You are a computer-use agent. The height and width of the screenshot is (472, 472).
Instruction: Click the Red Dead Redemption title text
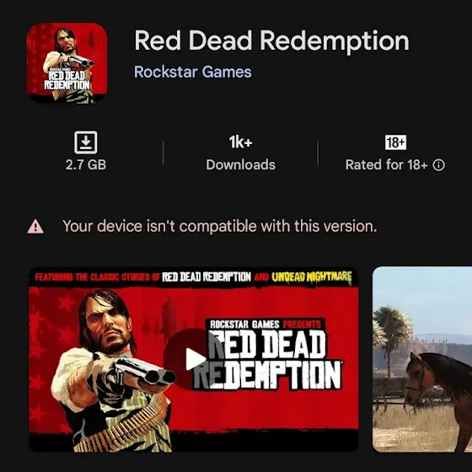coord(271,40)
